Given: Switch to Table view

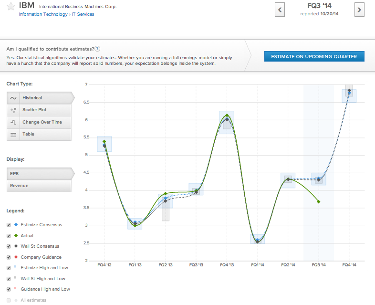Looking at the screenshot, I should [39, 134].
